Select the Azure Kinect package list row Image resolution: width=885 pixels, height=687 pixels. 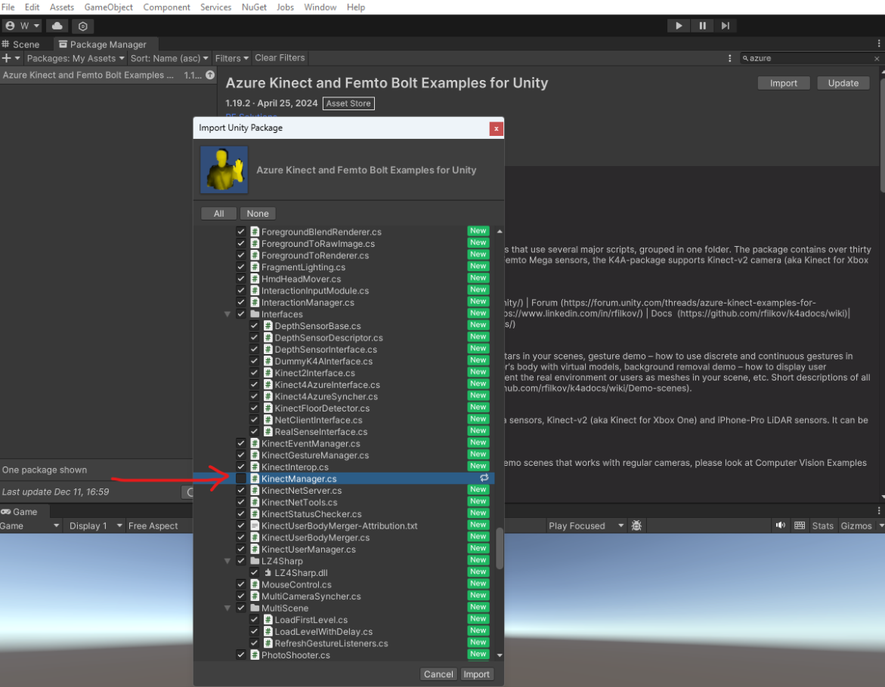click(x=108, y=75)
